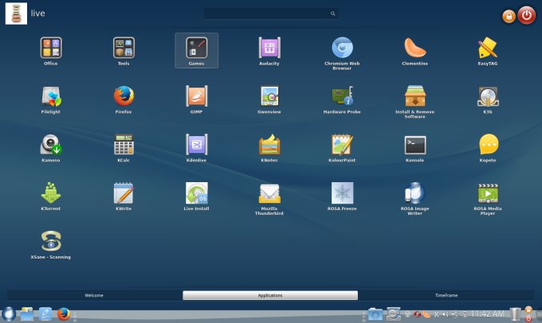The image size is (542, 323).
Task: Launch the KCalc calculator
Action: [124, 148]
